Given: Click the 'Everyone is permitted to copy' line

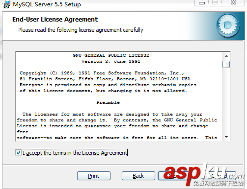Looking at the screenshot, I should tap(108, 85).
